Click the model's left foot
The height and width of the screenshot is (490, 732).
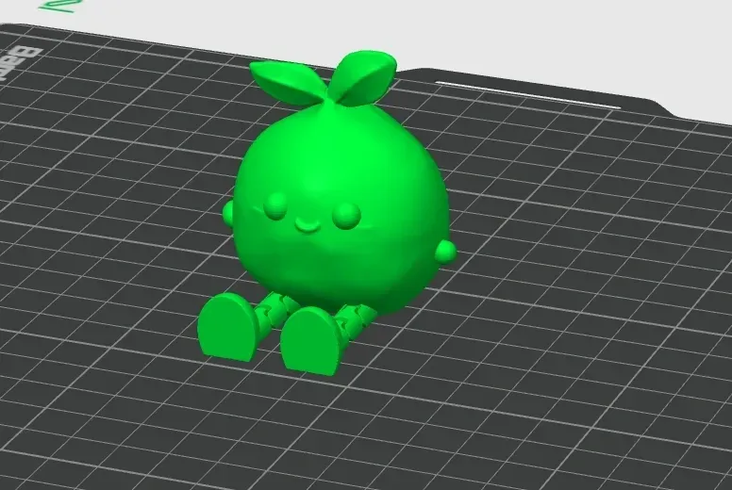[228, 328]
